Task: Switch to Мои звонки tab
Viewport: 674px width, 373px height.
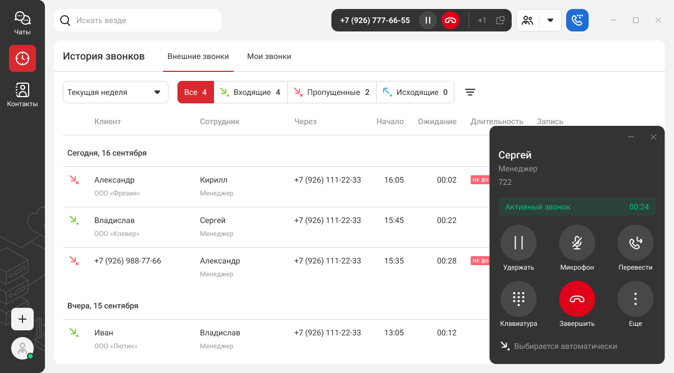Action: pos(269,56)
